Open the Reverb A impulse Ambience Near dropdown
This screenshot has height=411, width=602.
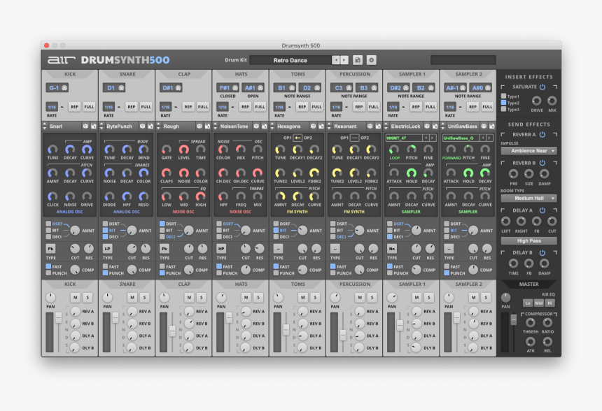pos(528,151)
